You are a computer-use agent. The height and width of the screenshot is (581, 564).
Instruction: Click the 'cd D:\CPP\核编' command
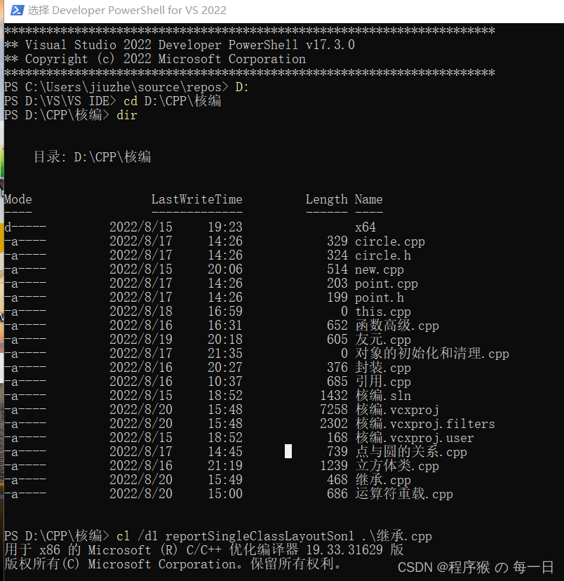(x=172, y=101)
